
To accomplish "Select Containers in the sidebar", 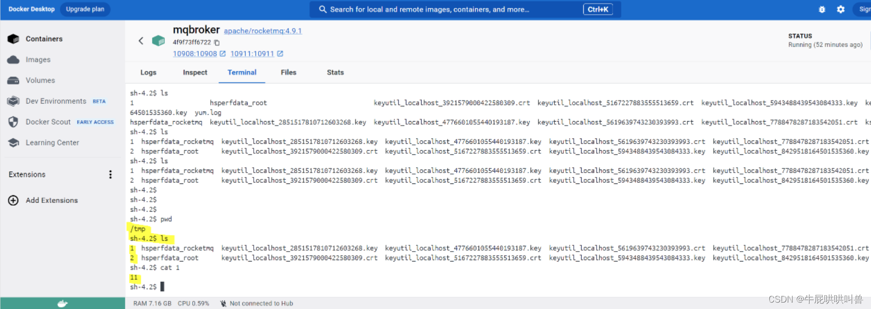I will coord(44,39).
